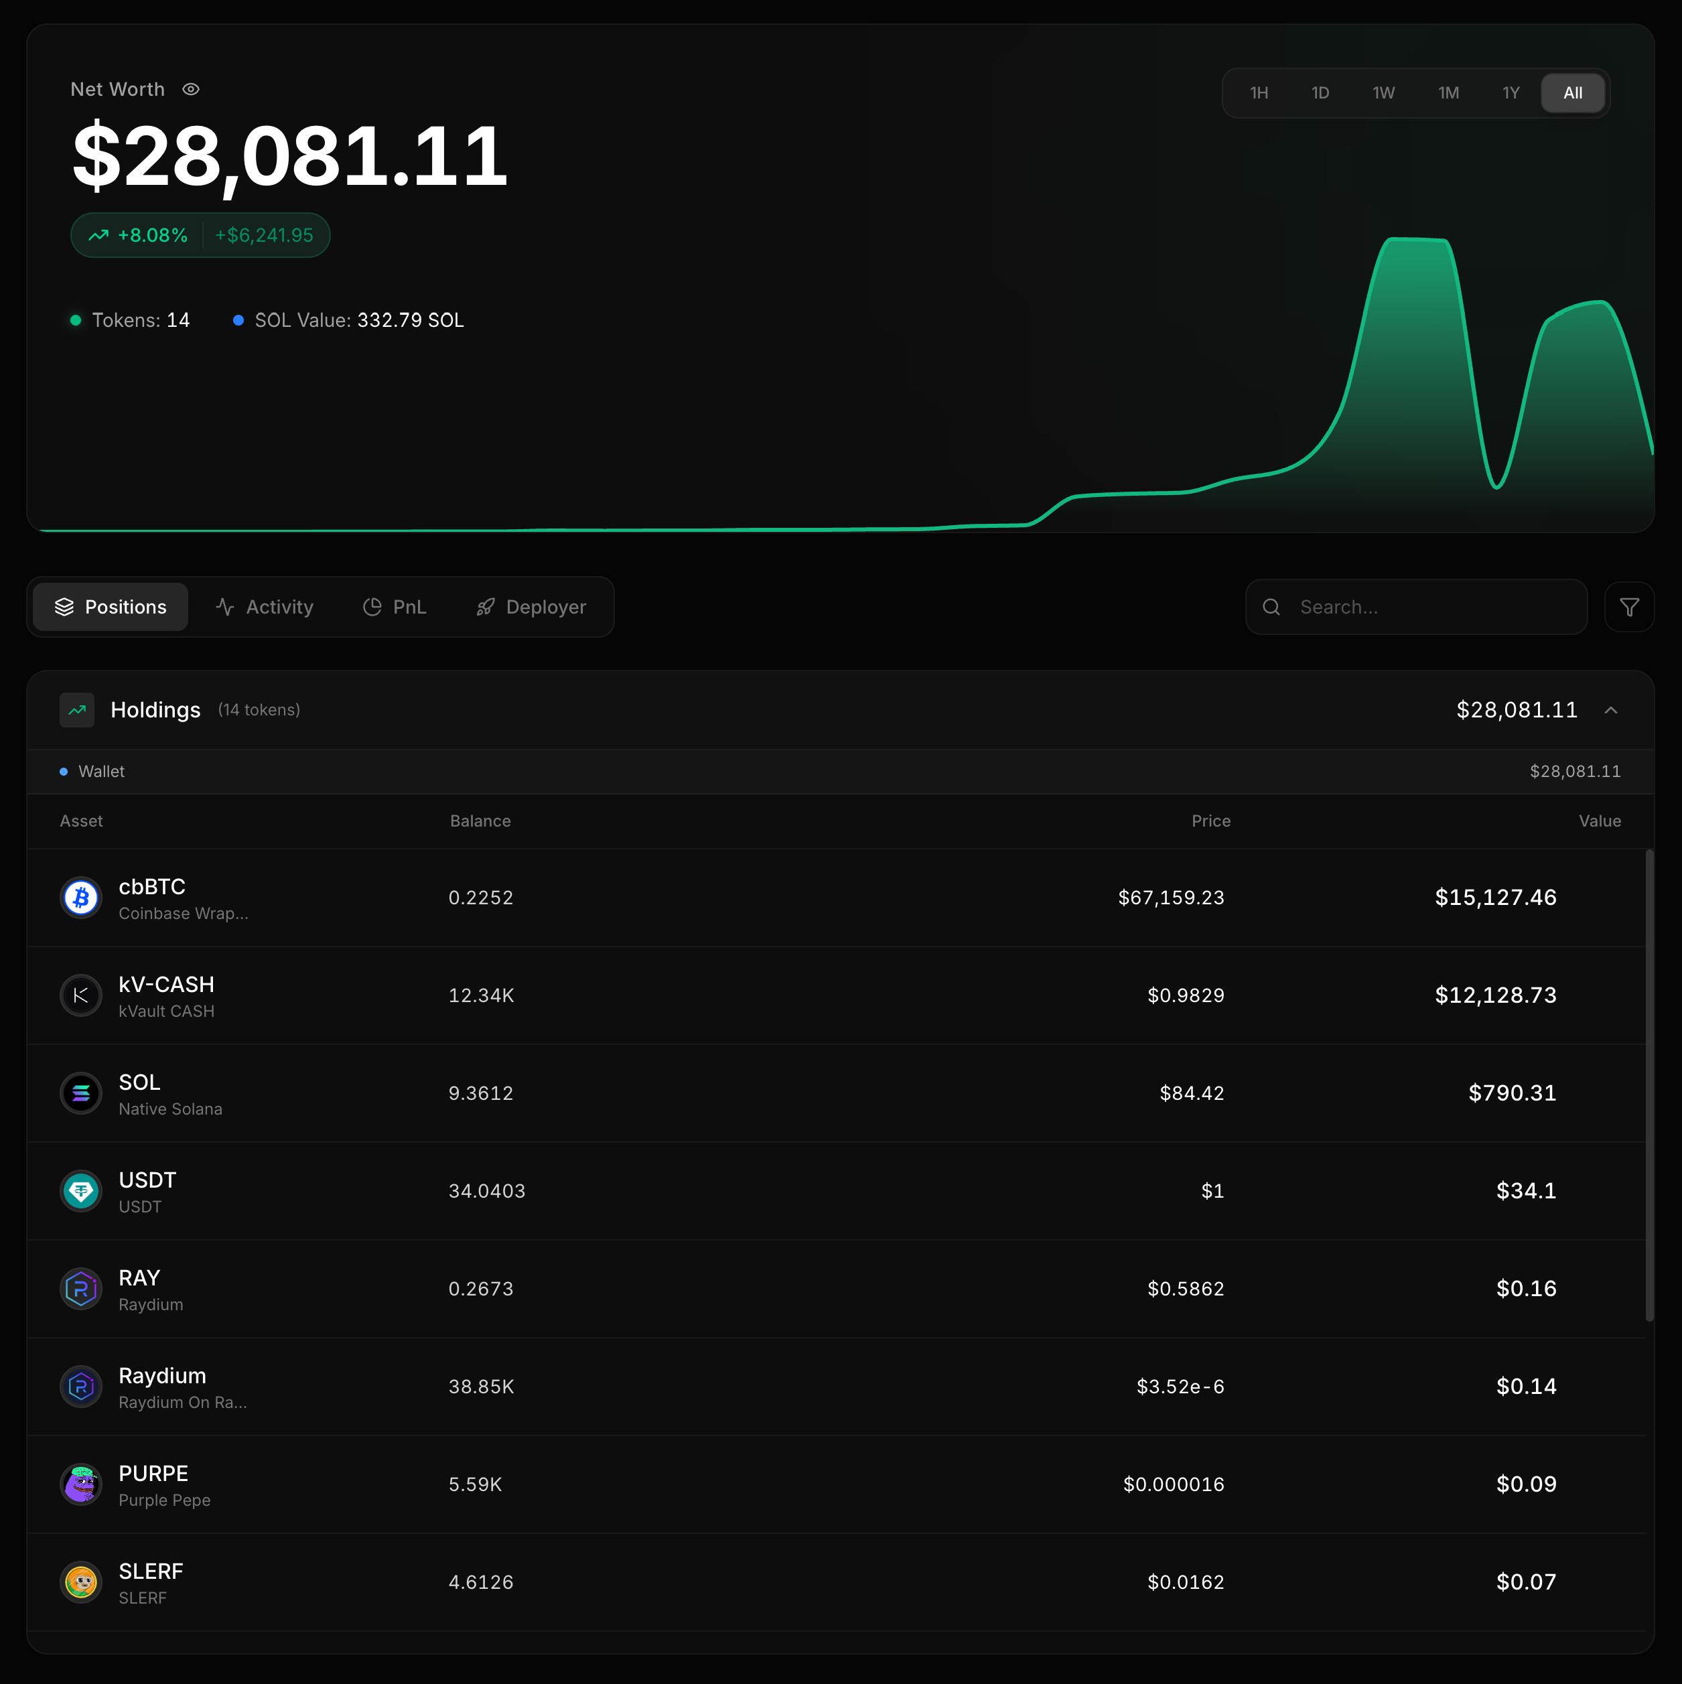Open the filter icon next to search
This screenshot has height=1684, width=1682.
coord(1629,607)
